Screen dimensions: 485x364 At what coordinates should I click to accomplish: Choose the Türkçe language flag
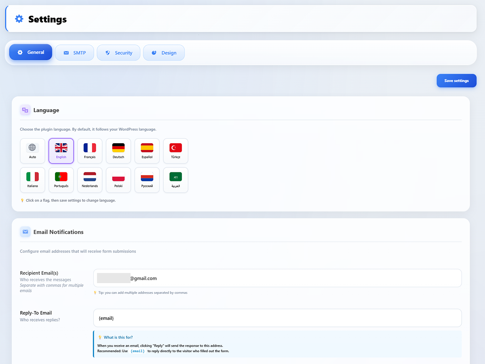tap(175, 151)
